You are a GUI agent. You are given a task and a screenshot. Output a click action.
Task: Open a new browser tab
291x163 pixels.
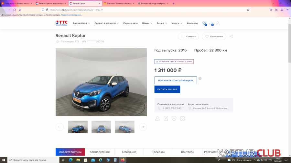pyautogui.click(x=173, y=3)
